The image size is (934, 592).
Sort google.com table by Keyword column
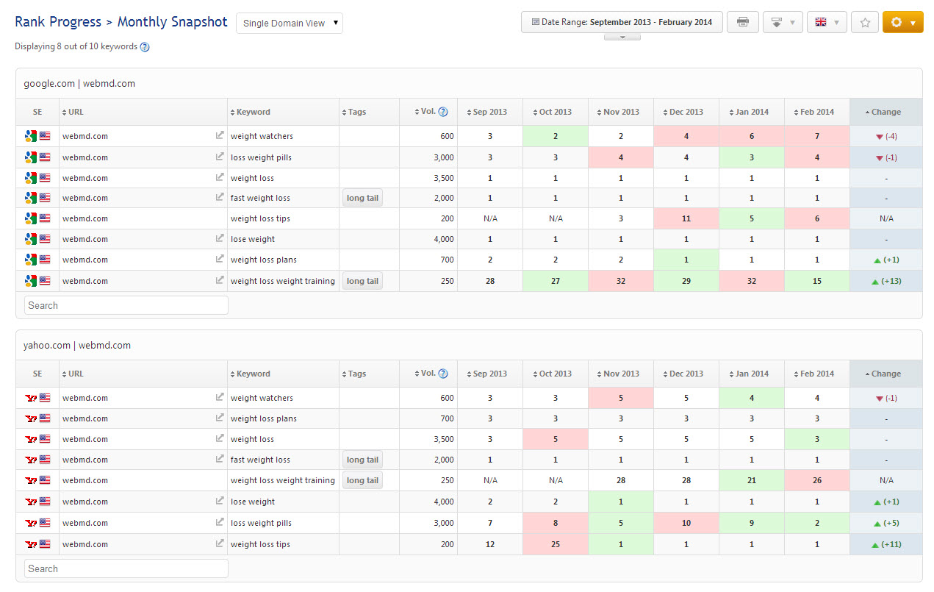(x=253, y=113)
